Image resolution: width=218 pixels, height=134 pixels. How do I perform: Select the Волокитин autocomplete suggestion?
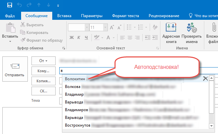coord(136,79)
